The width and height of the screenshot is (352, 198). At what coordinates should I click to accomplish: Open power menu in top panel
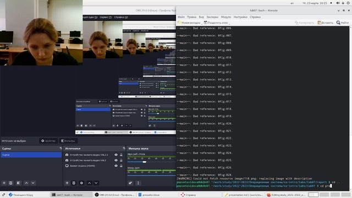click(x=348, y=3)
